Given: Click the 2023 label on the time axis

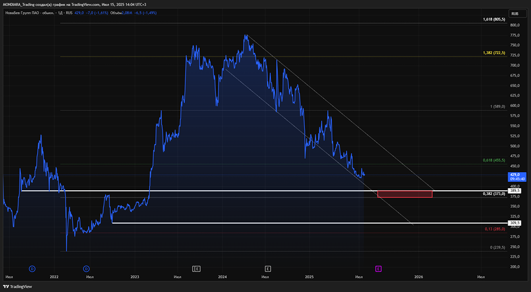Looking at the screenshot, I should [135, 277].
